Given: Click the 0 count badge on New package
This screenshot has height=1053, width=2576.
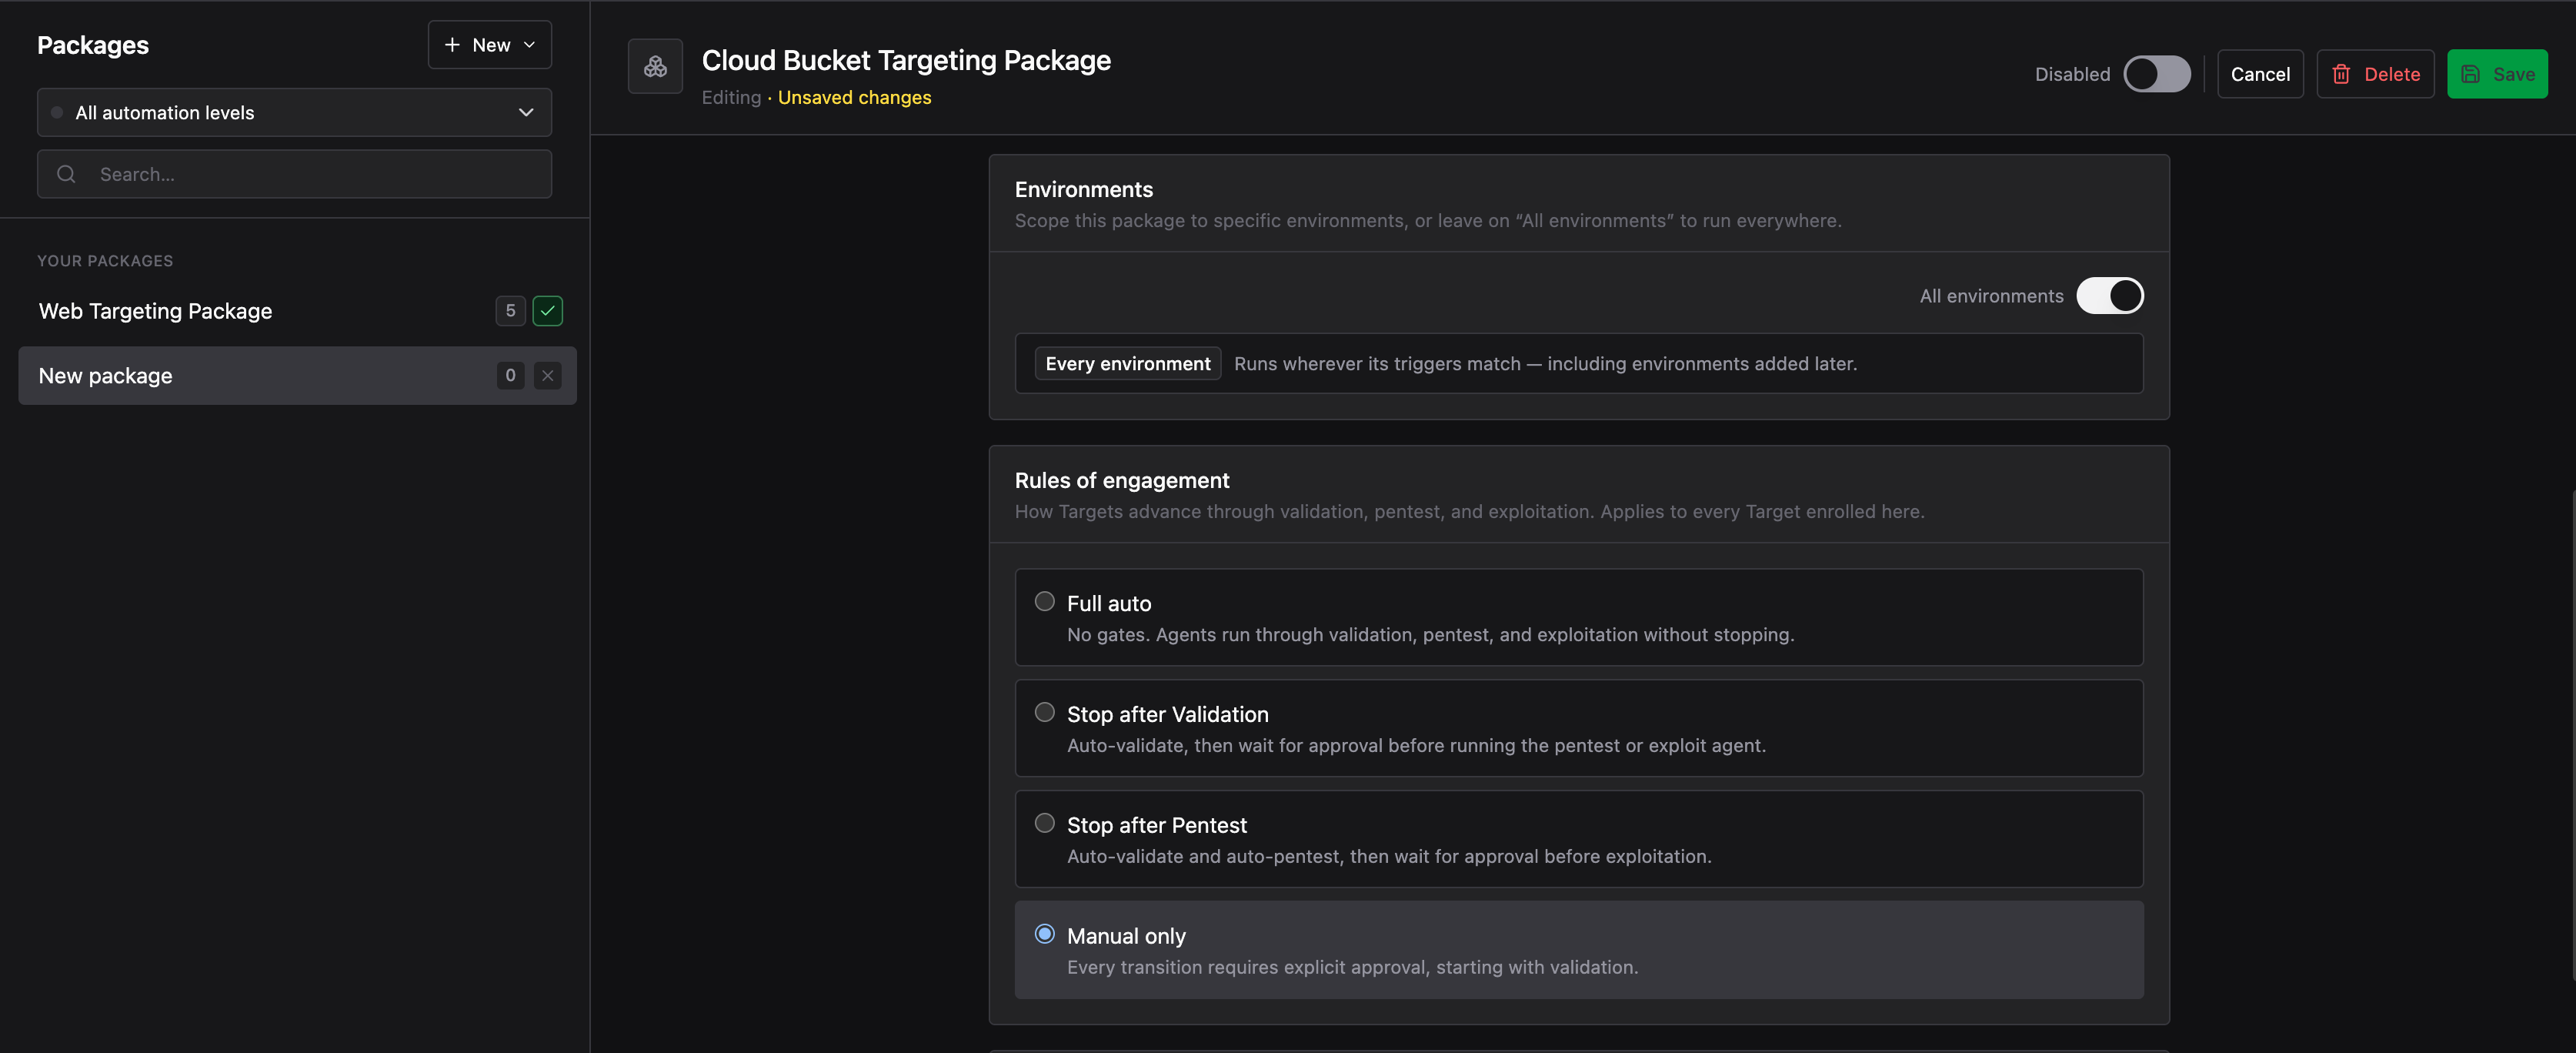Looking at the screenshot, I should pyautogui.click(x=510, y=376).
